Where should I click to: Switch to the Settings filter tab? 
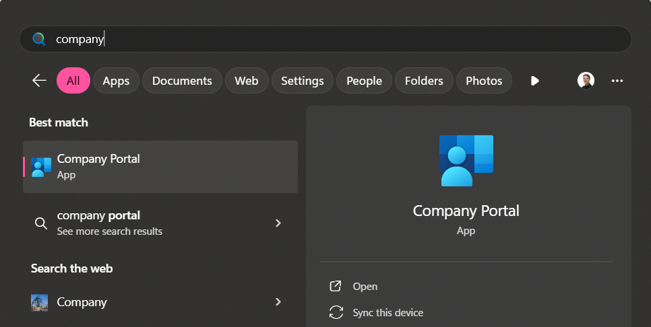(x=302, y=80)
